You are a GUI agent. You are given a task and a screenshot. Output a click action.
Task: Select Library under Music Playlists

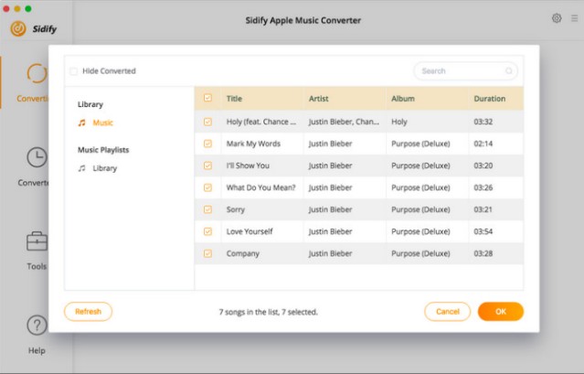click(x=104, y=168)
